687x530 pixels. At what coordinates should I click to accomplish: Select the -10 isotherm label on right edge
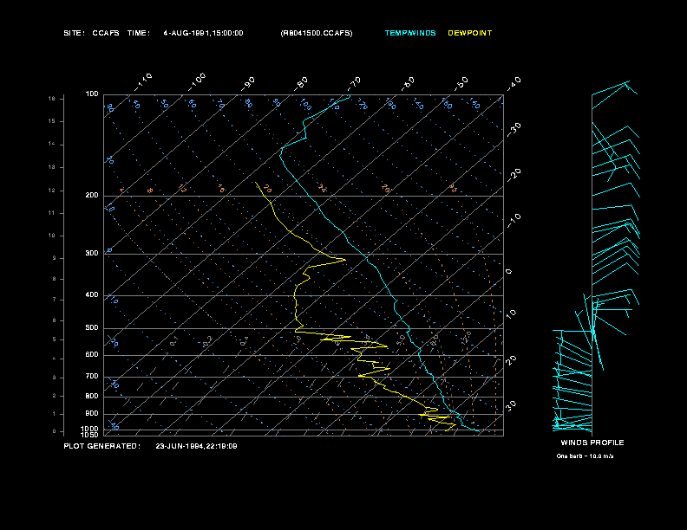point(514,220)
